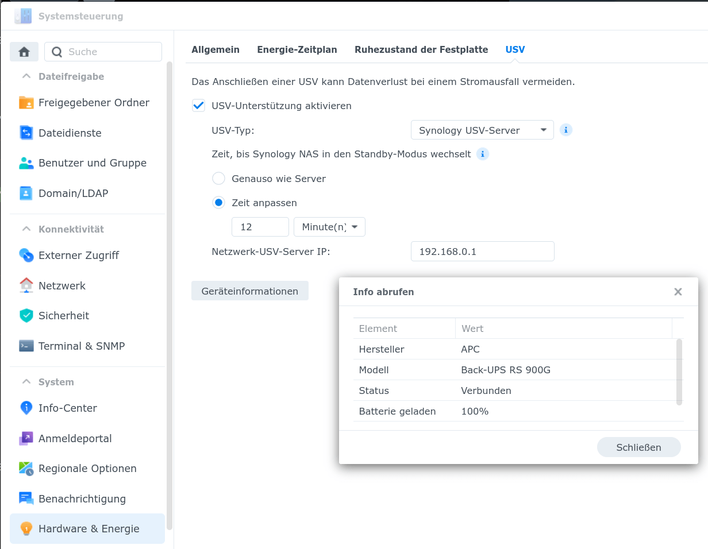Click the Domain/LDAP icon
The width and height of the screenshot is (708, 549).
point(26,194)
